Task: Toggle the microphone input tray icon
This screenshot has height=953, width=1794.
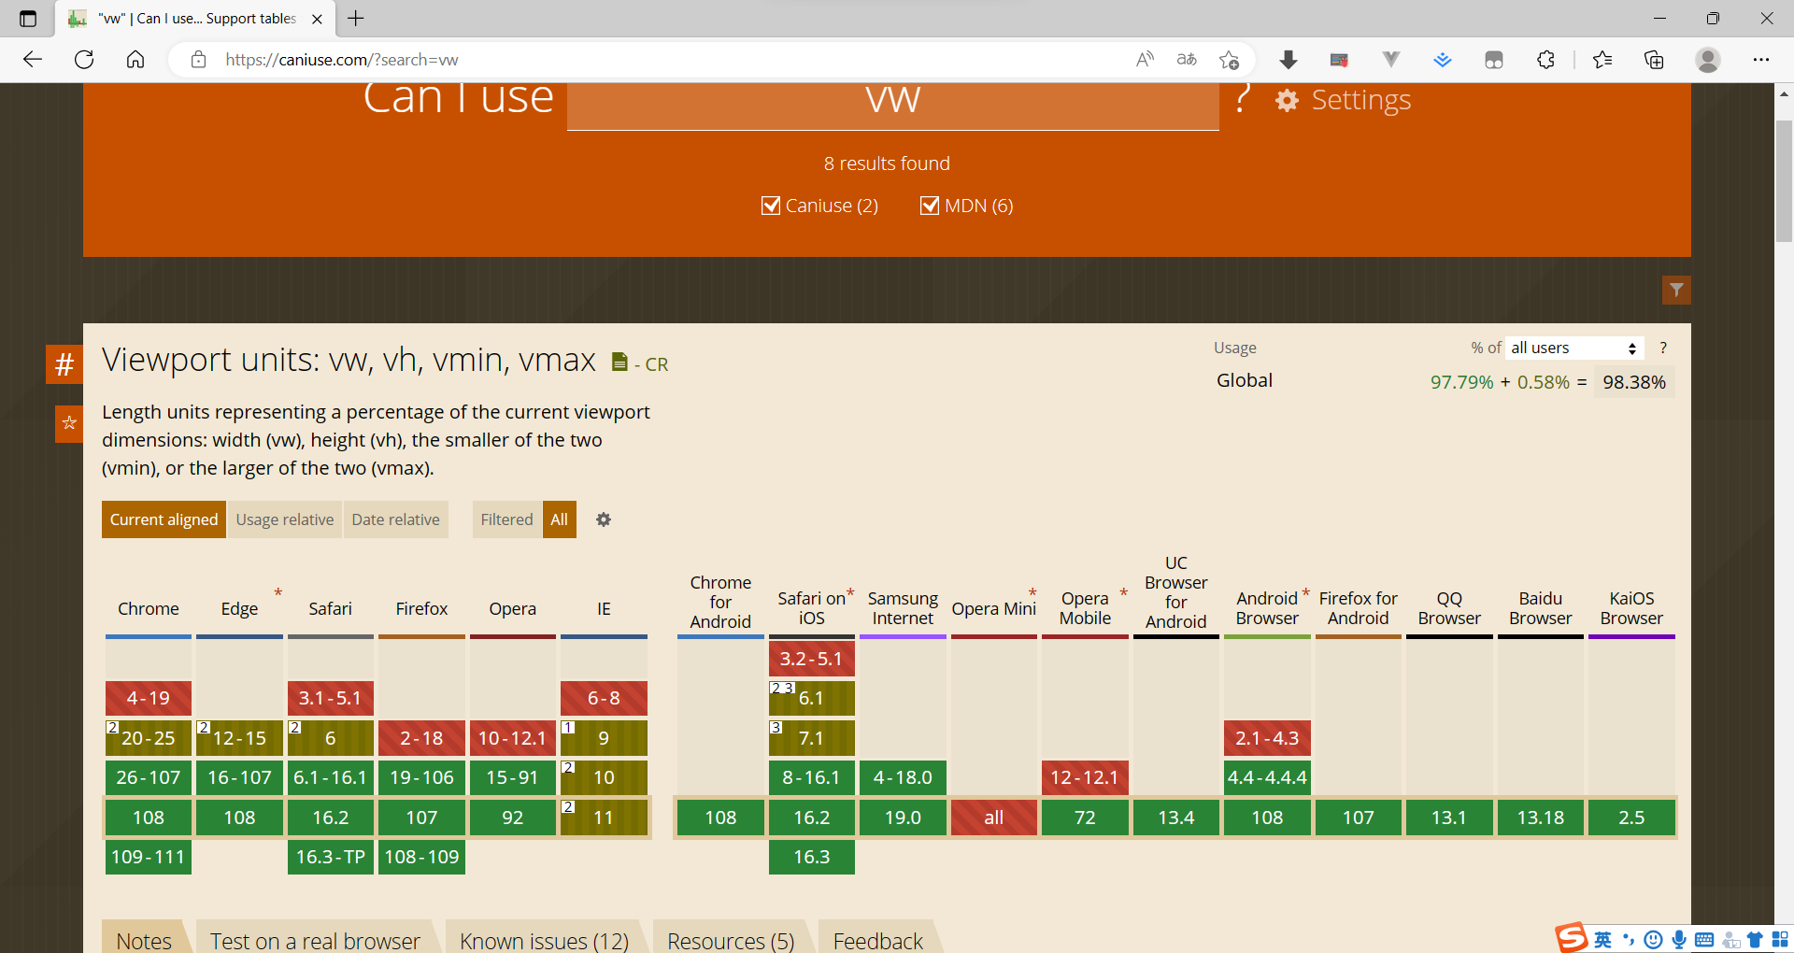Action: [x=1679, y=940]
